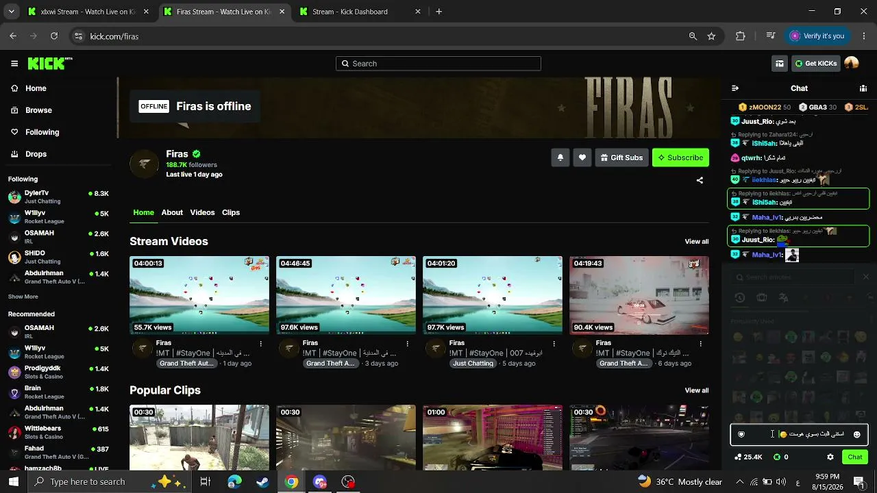Close the emote picker panel
Screen dimensions: 877x493
click(865, 277)
